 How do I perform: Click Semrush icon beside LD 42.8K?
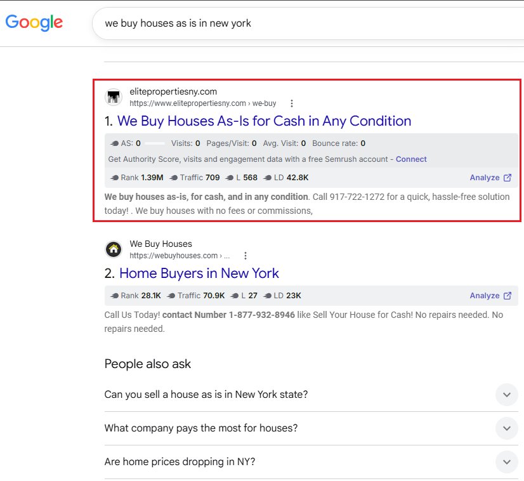267,178
